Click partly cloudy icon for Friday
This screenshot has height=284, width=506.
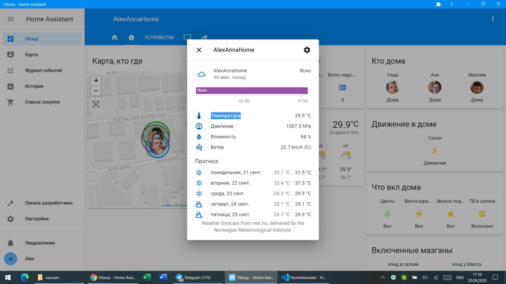pyautogui.click(x=199, y=215)
